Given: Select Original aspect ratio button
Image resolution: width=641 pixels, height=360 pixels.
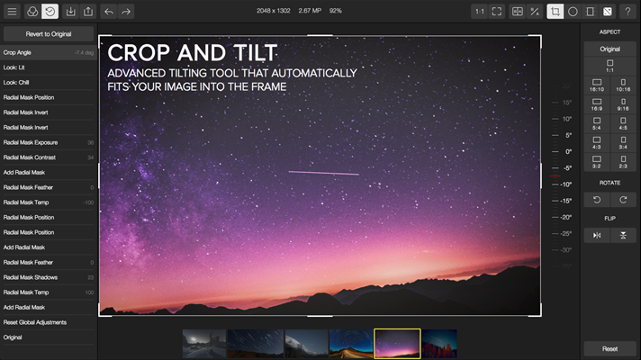Looking at the screenshot, I should click(609, 49).
